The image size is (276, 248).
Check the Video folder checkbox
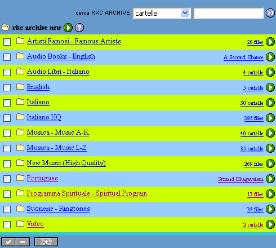pyautogui.click(x=7, y=224)
